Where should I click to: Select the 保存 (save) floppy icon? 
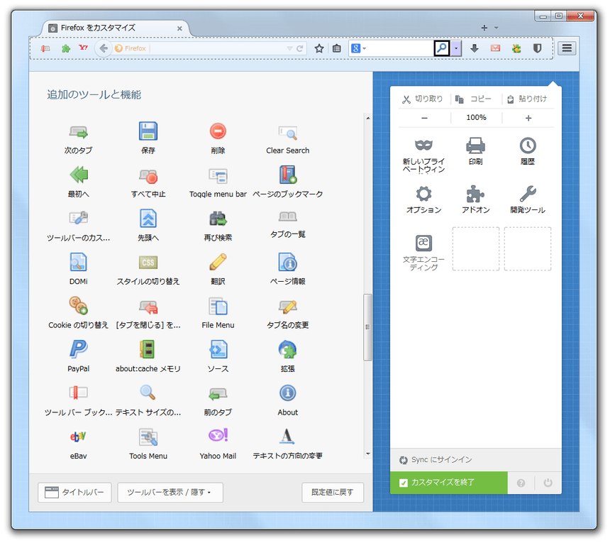point(148,131)
